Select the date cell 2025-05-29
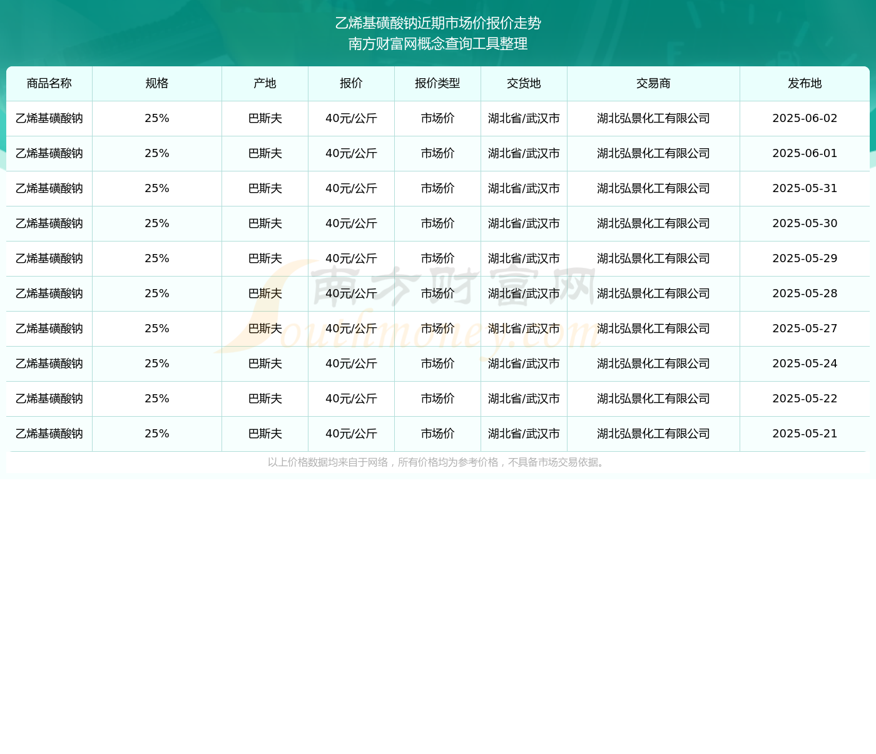Image resolution: width=876 pixels, height=754 pixels. coord(805,258)
